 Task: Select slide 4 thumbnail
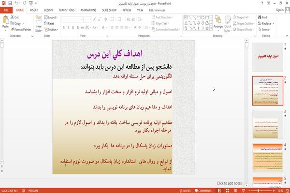click(268, 158)
